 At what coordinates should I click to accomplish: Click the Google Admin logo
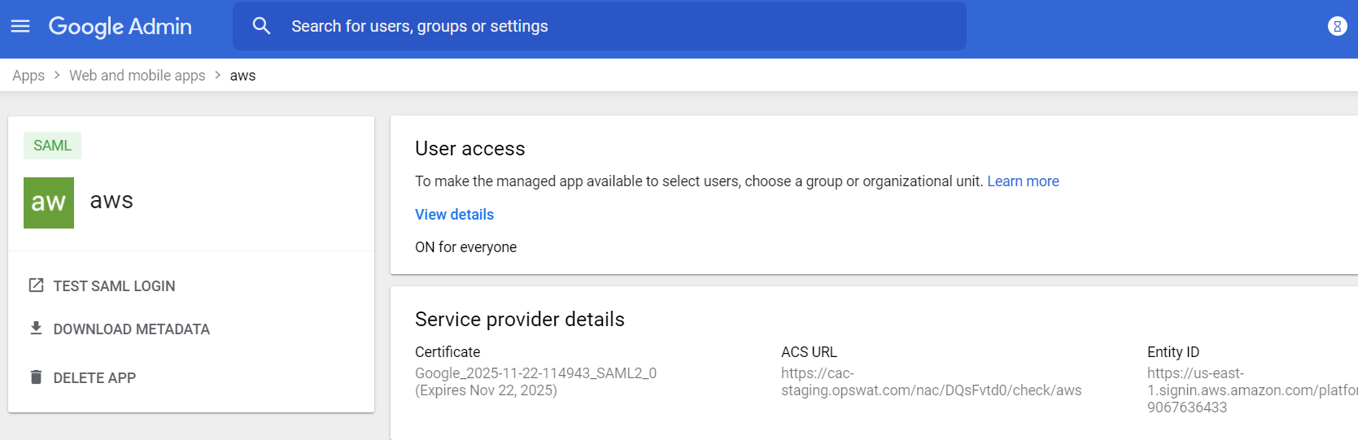tap(120, 26)
